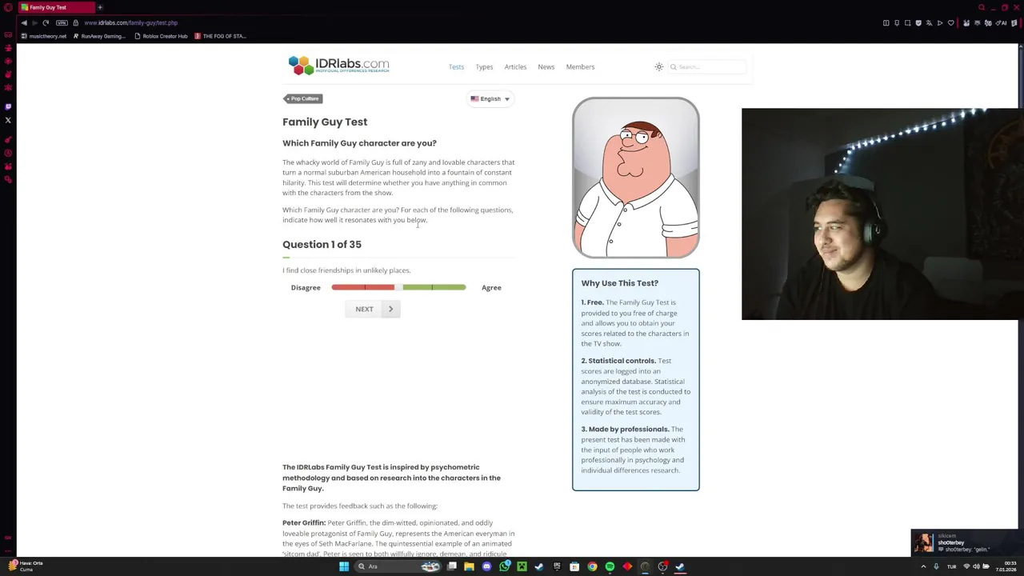Open the X icon in Opera sidebar
Screen dimensions: 1024x576
[8, 120]
